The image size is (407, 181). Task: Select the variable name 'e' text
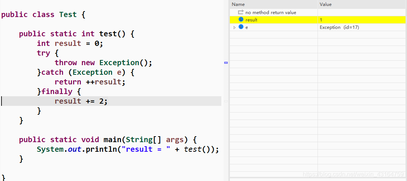(x=247, y=28)
